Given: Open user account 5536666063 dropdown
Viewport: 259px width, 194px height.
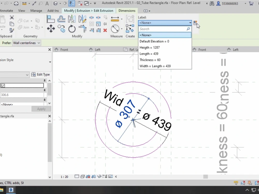Looking at the screenshot, I should pyautogui.click(x=245, y=3).
